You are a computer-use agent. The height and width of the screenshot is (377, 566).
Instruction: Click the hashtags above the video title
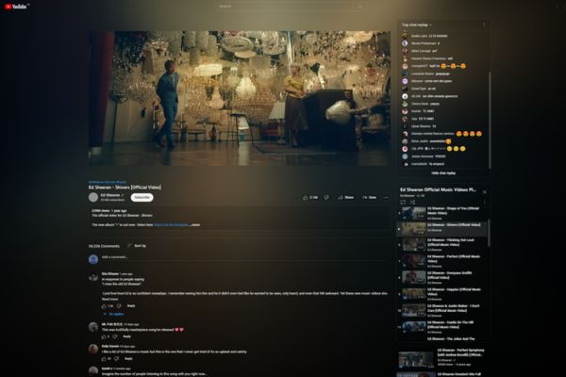click(x=108, y=182)
